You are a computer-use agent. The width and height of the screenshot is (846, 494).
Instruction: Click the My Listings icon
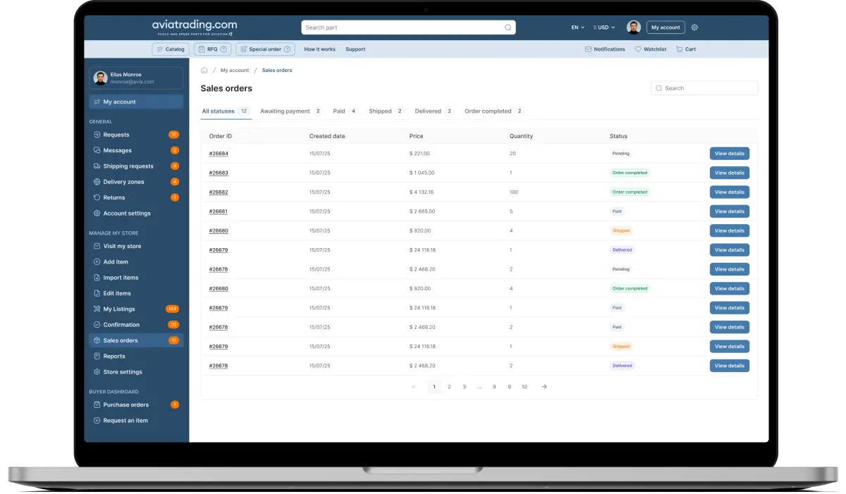[x=97, y=309]
